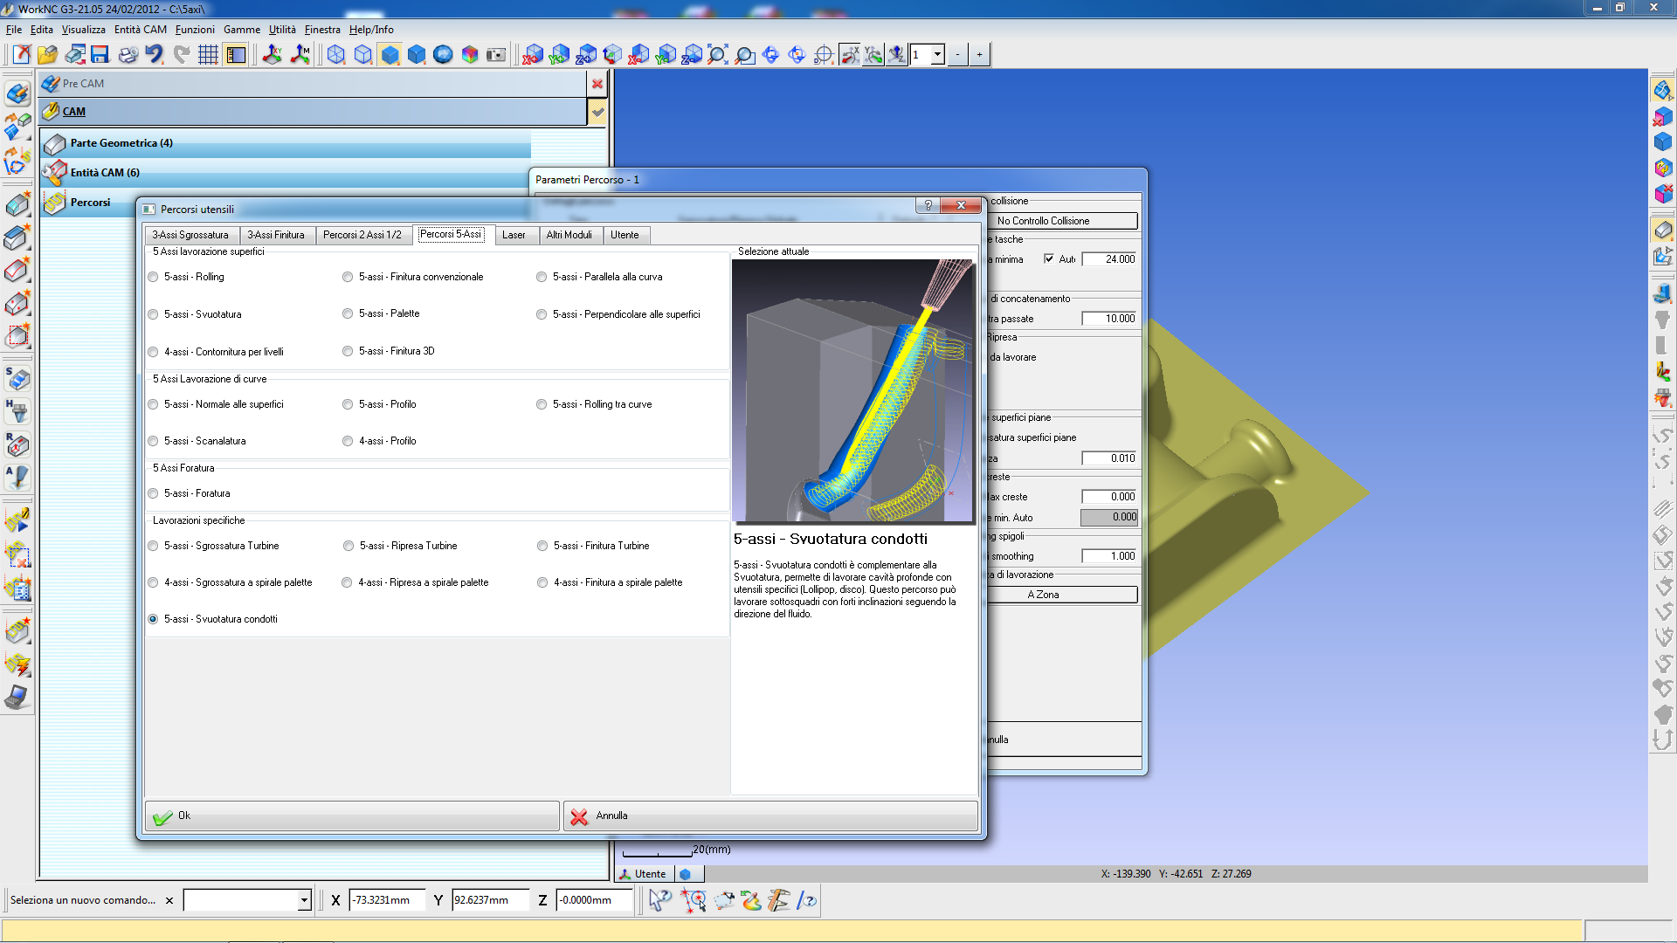Click the selection preview image of Svuotatura condotti

click(853, 391)
